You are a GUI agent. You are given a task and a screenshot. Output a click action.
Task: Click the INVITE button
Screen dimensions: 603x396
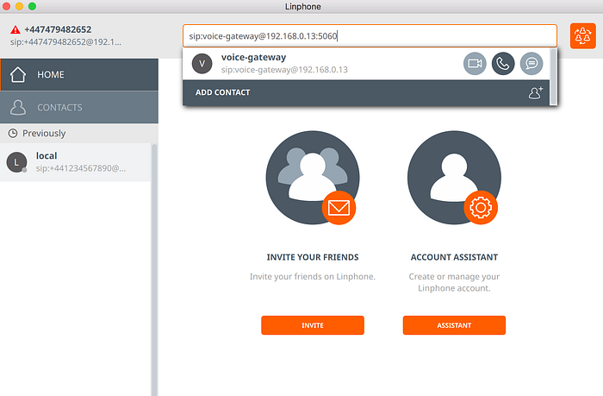313,325
